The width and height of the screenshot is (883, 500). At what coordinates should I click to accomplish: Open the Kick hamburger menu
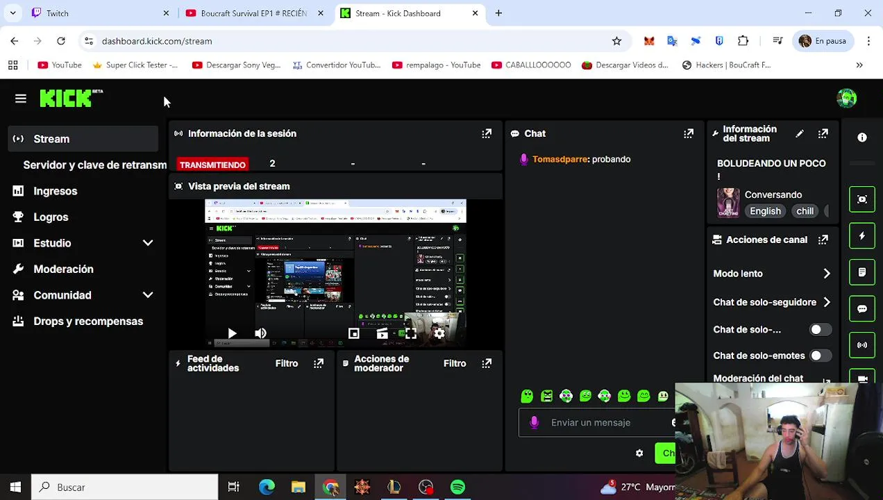tap(21, 99)
